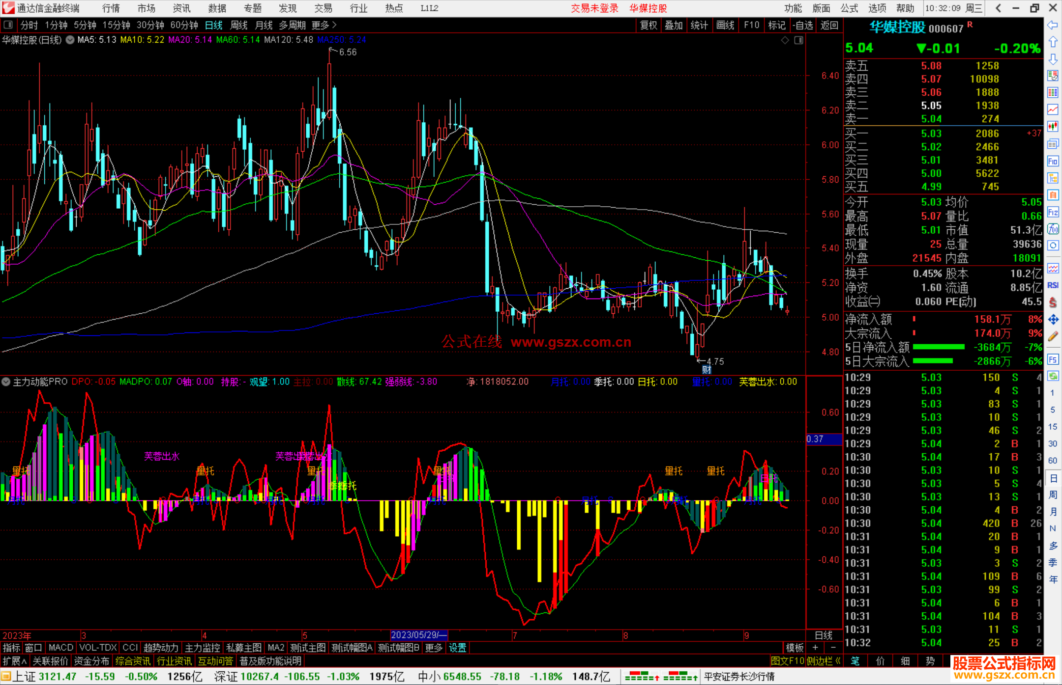The image size is (1062, 685).
Task: Expand the 更多 period options chevron
Action: (334, 25)
